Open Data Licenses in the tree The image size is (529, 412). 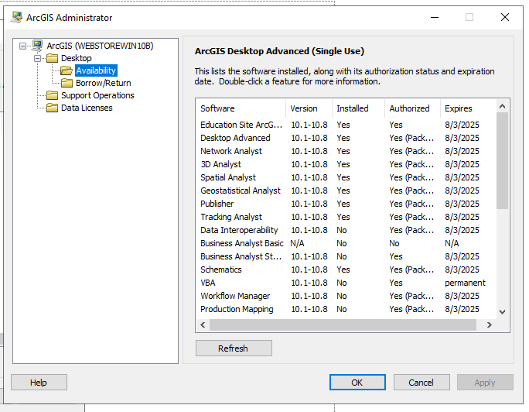tap(87, 108)
